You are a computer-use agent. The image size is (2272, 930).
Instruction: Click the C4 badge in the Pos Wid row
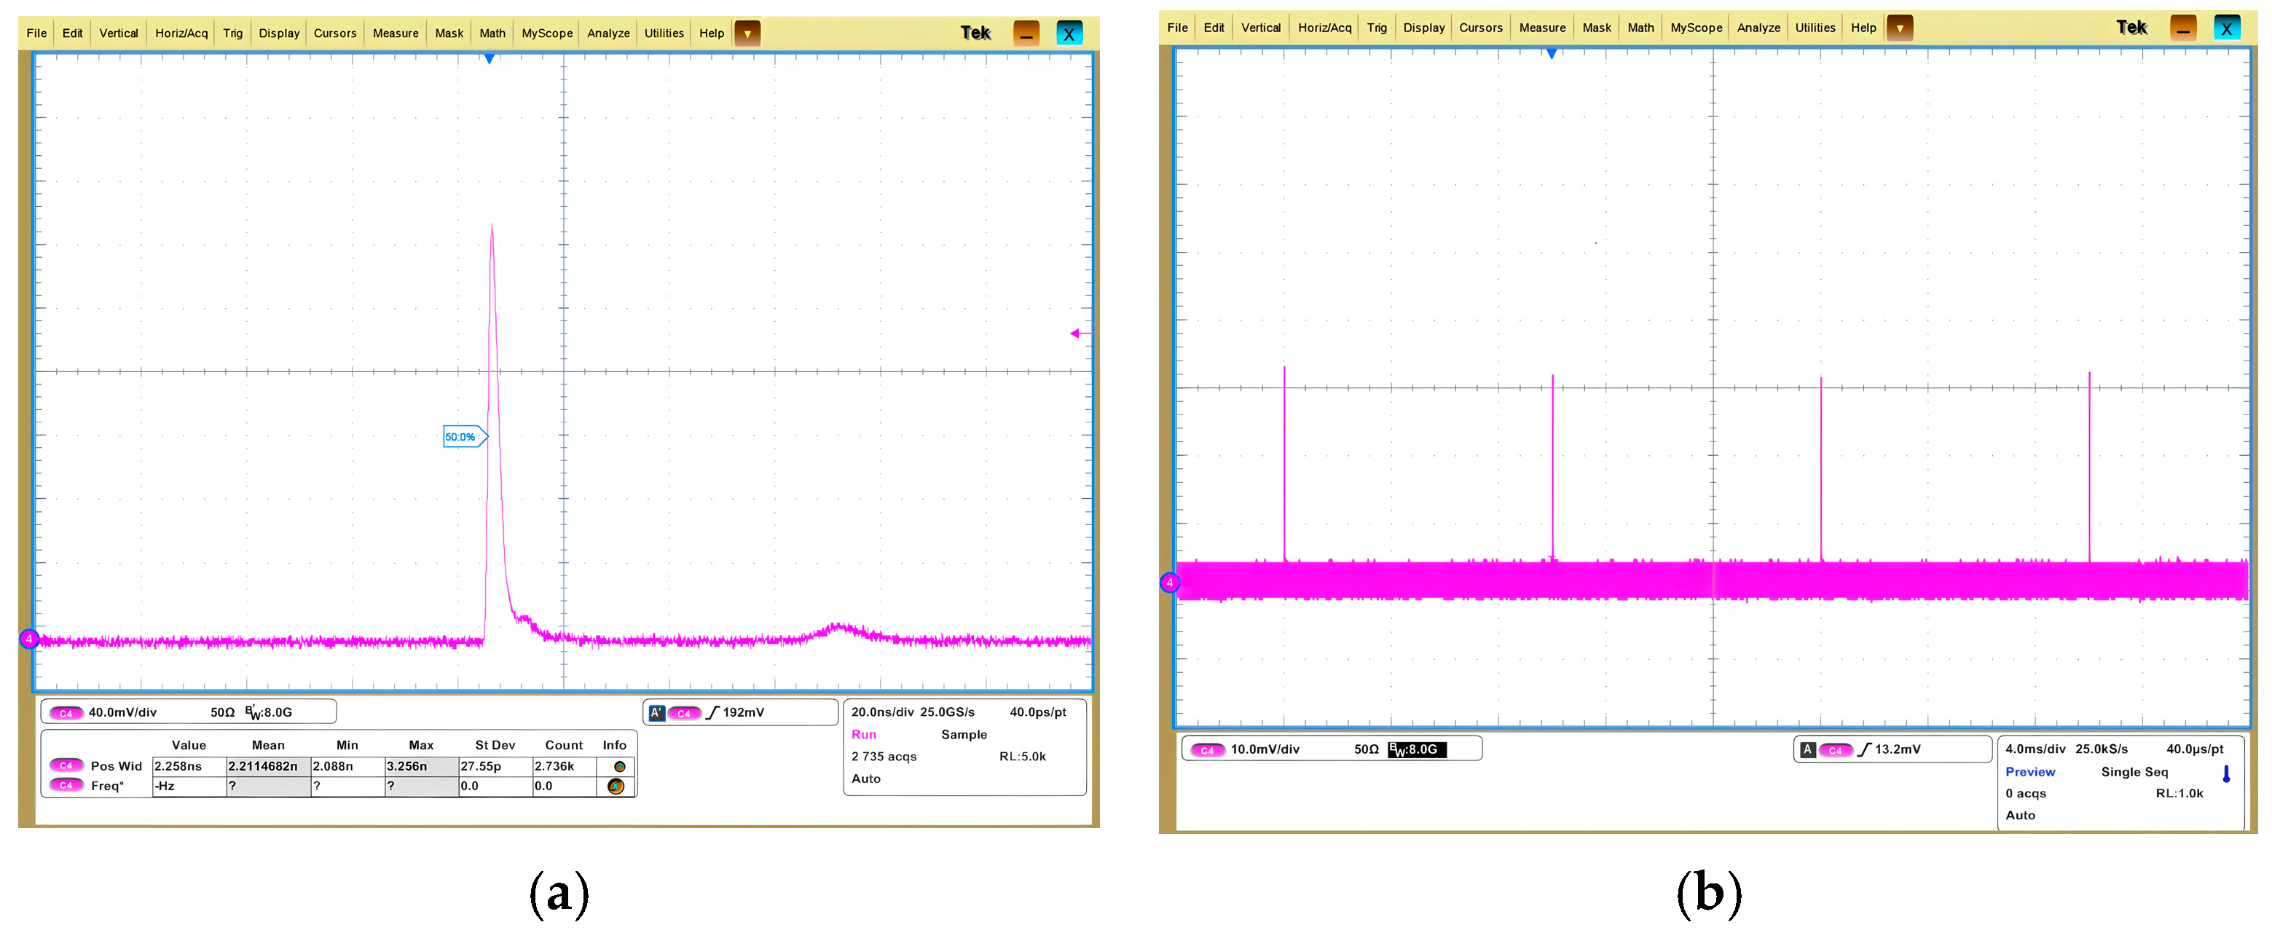click(66, 765)
